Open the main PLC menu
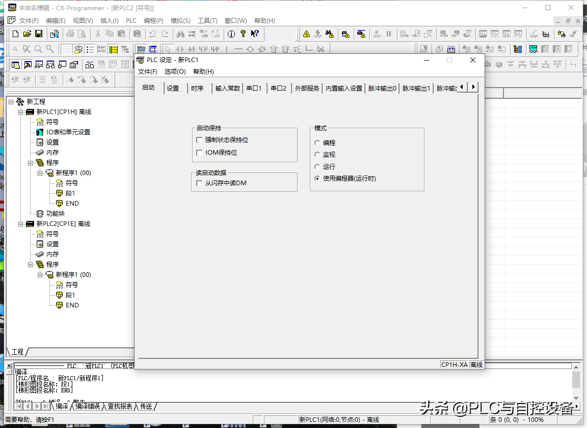Viewport: 587px width, 428px height. pyautogui.click(x=131, y=20)
